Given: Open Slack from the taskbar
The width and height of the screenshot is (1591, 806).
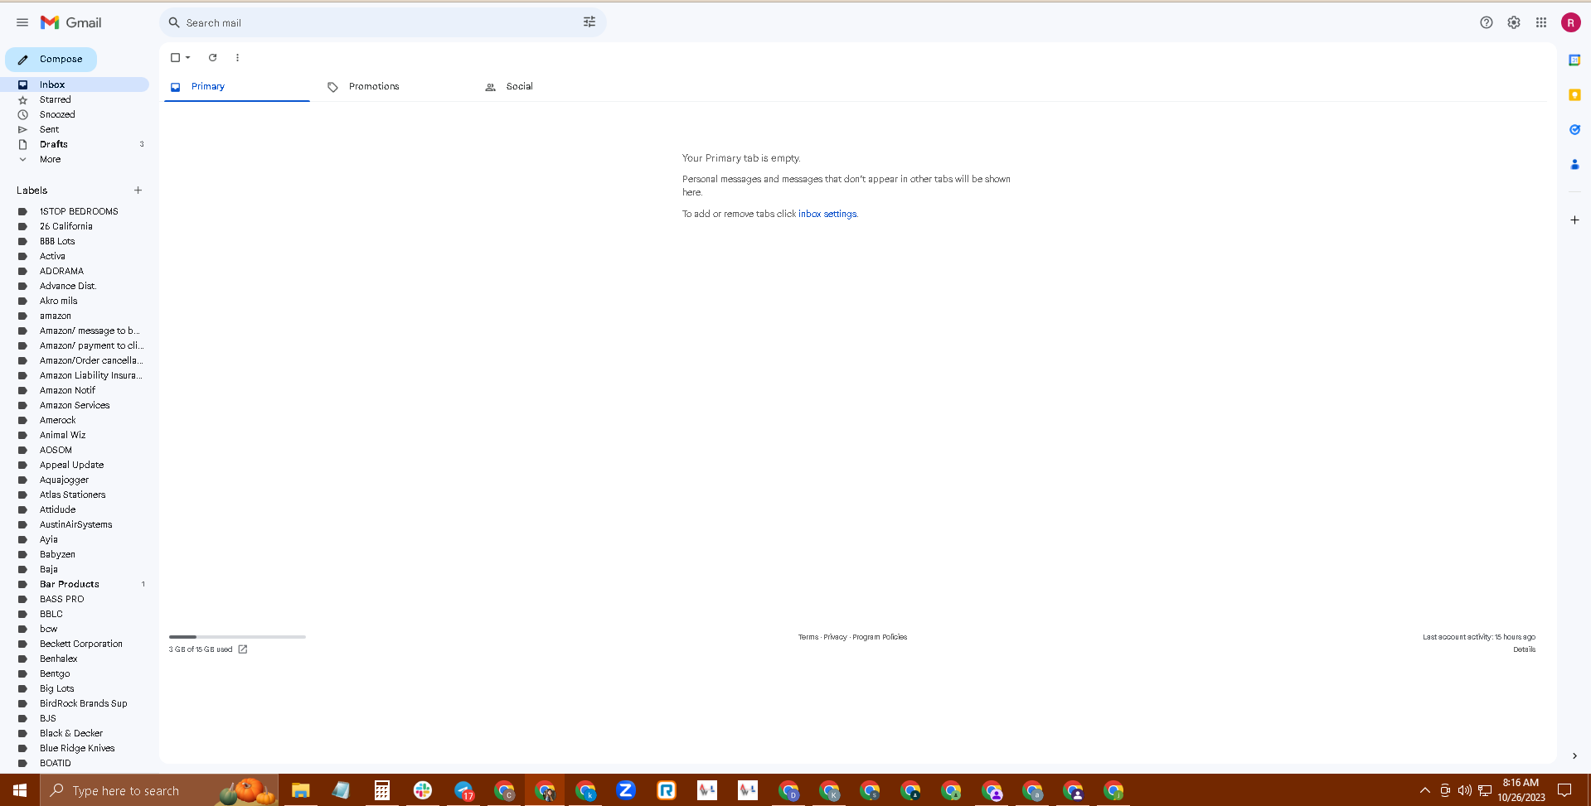Looking at the screenshot, I should tap(423, 790).
